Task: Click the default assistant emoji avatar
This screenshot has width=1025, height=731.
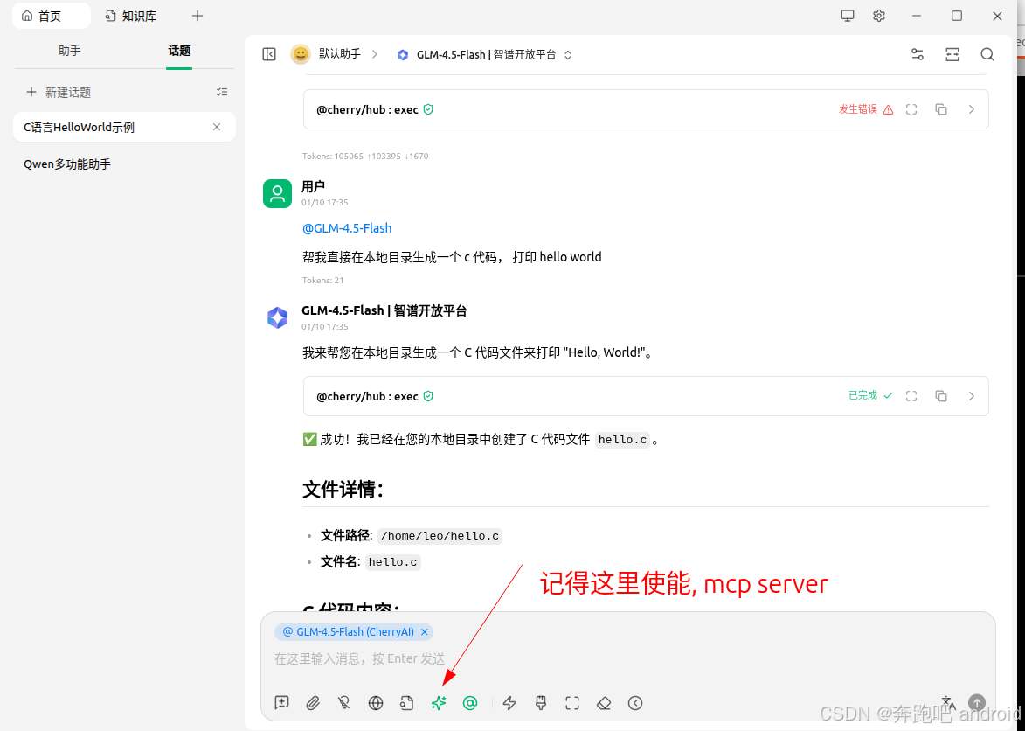Action: (x=301, y=54)
